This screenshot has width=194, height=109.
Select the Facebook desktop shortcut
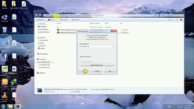click(x=5, y=57)
